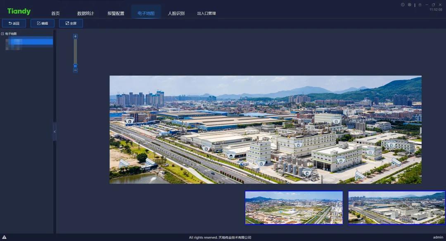Open the 数据统计 menu item

[x=85, y=13]
